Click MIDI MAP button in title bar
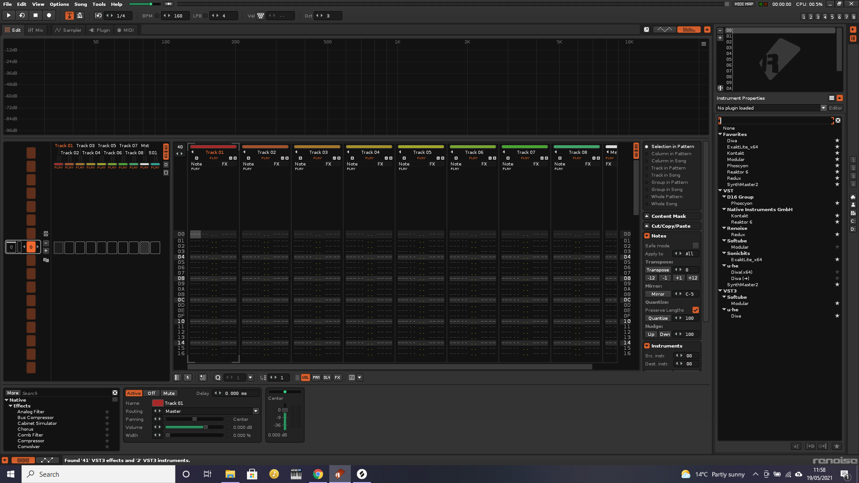This screenshot has width=859, height=483. coord(744,4)
